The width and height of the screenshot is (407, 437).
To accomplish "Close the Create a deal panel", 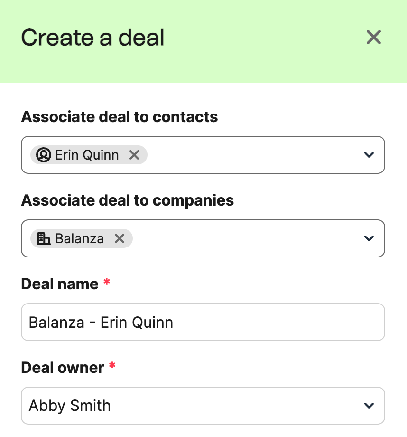I will [x=374, y=37].
